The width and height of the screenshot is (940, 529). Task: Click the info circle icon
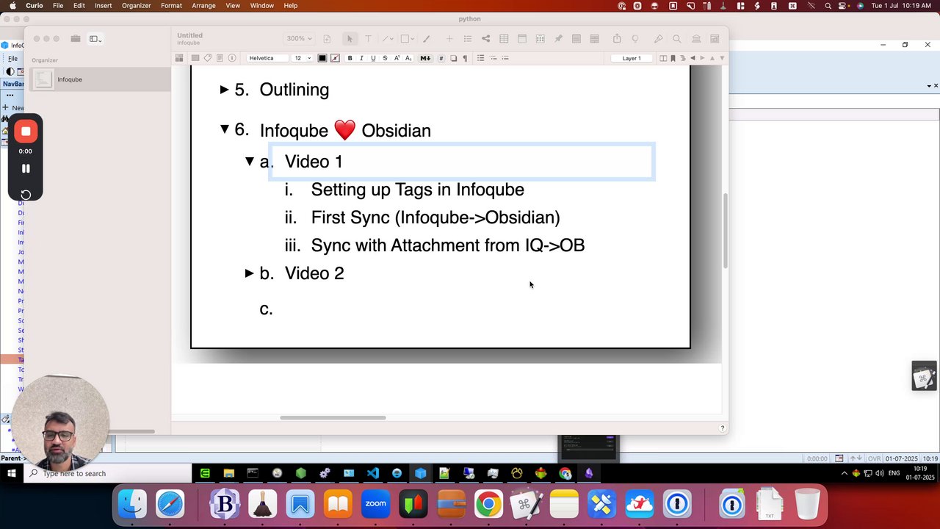click(x=232, y=58)
